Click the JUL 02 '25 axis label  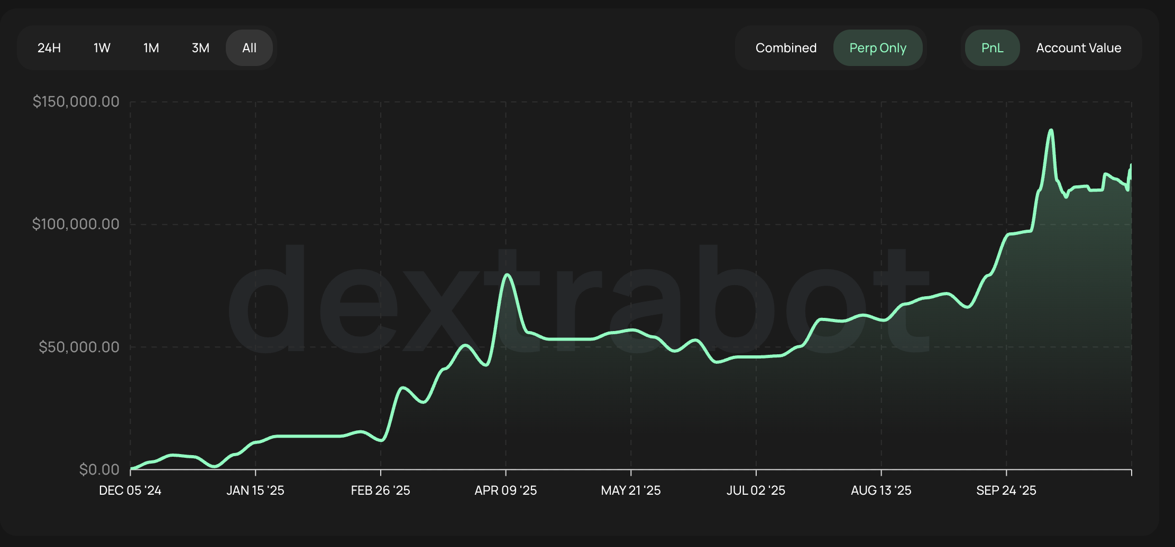tap(756, 491)
